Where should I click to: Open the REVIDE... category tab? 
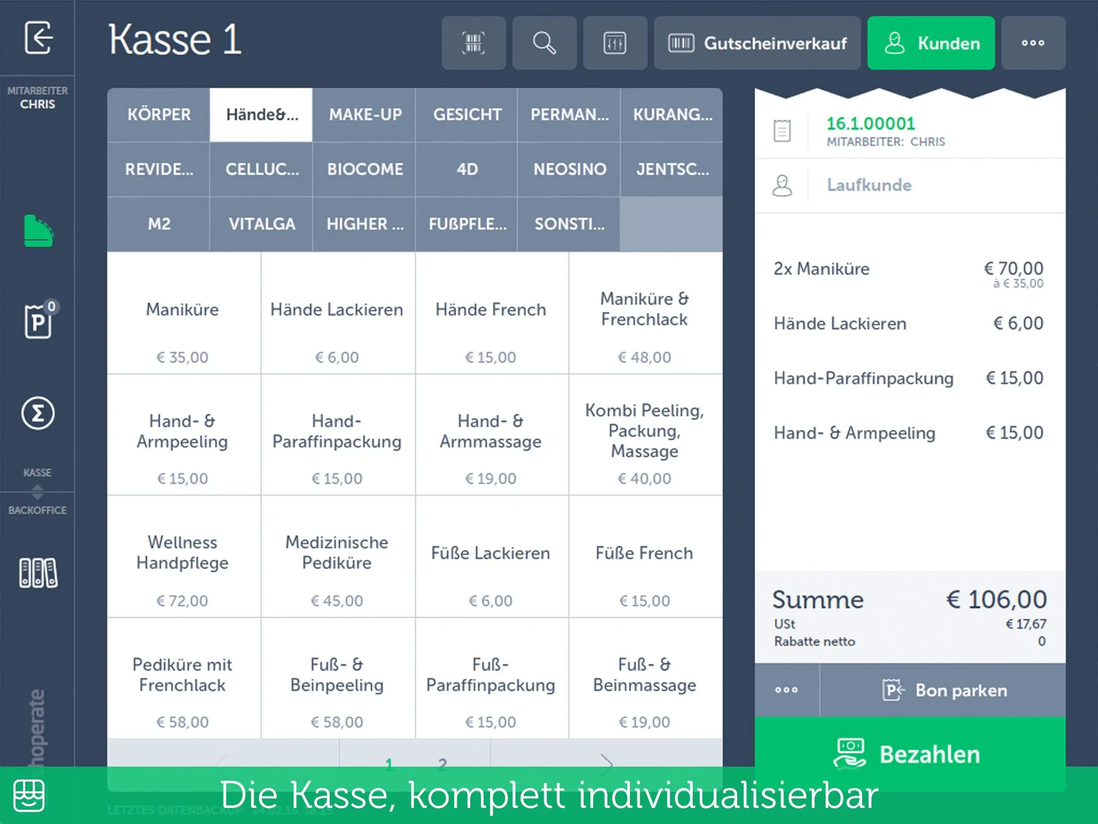click(x=158, y=170)
